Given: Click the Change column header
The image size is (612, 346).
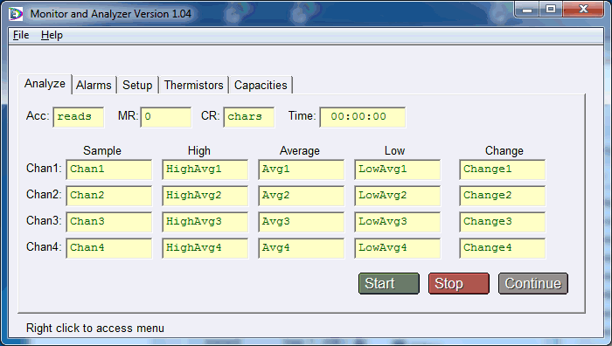Looking at the screenshot, I should 504,151.
